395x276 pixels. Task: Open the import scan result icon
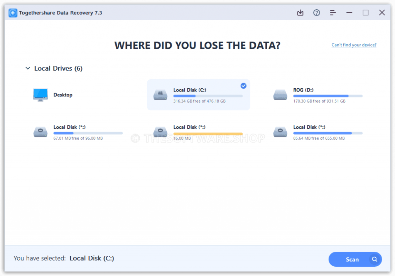pyautogui.click(x=300, y=13)
